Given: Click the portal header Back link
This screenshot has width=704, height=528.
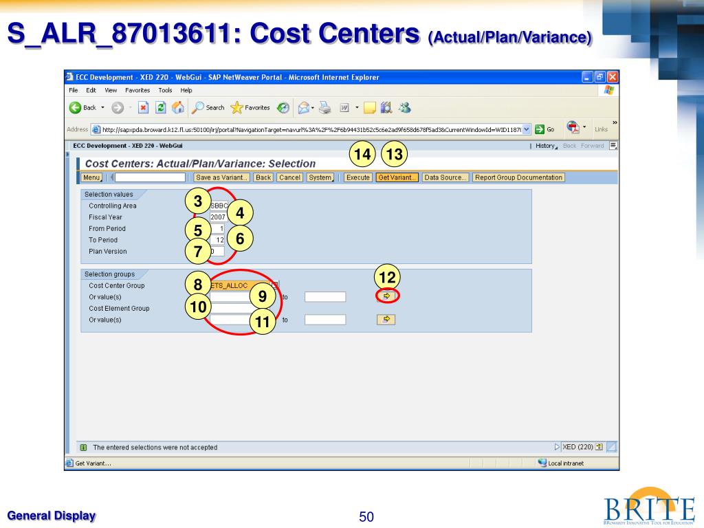Looking at the screenshot, I should click(x=569, y=146).
